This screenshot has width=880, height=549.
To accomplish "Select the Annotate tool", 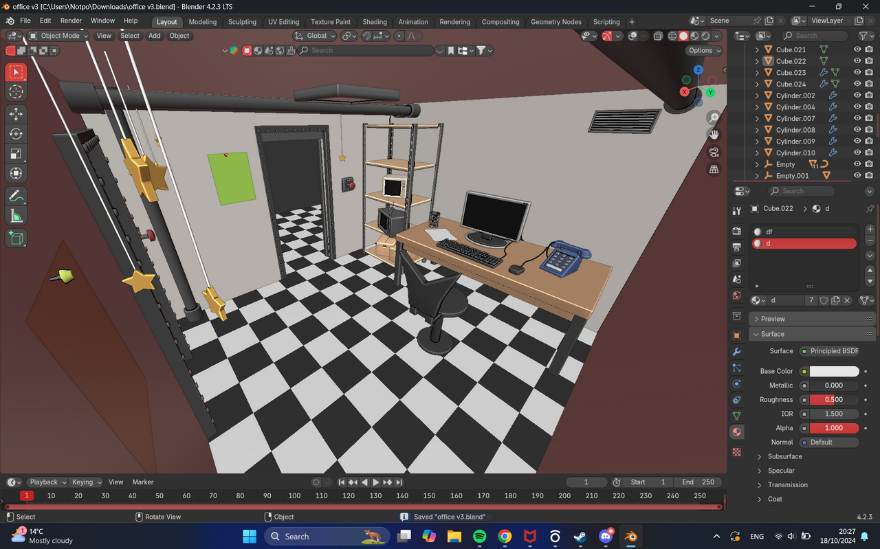I will tap(16, 197).
